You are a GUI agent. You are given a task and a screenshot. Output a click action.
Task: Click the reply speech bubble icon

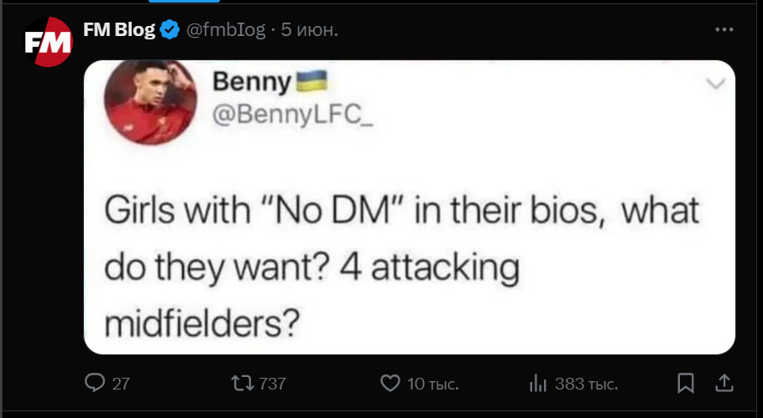96,384
